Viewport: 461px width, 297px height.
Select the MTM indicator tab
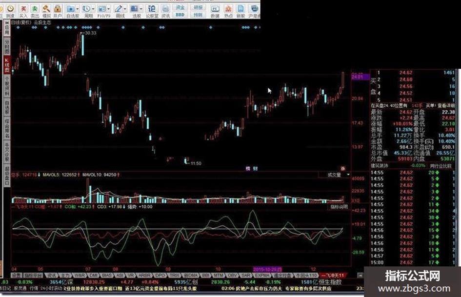(219, 276)
